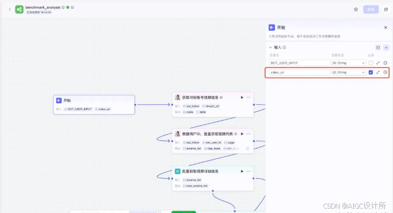Click the 发布 publish button
393x213 pixels.
[371, 9]
